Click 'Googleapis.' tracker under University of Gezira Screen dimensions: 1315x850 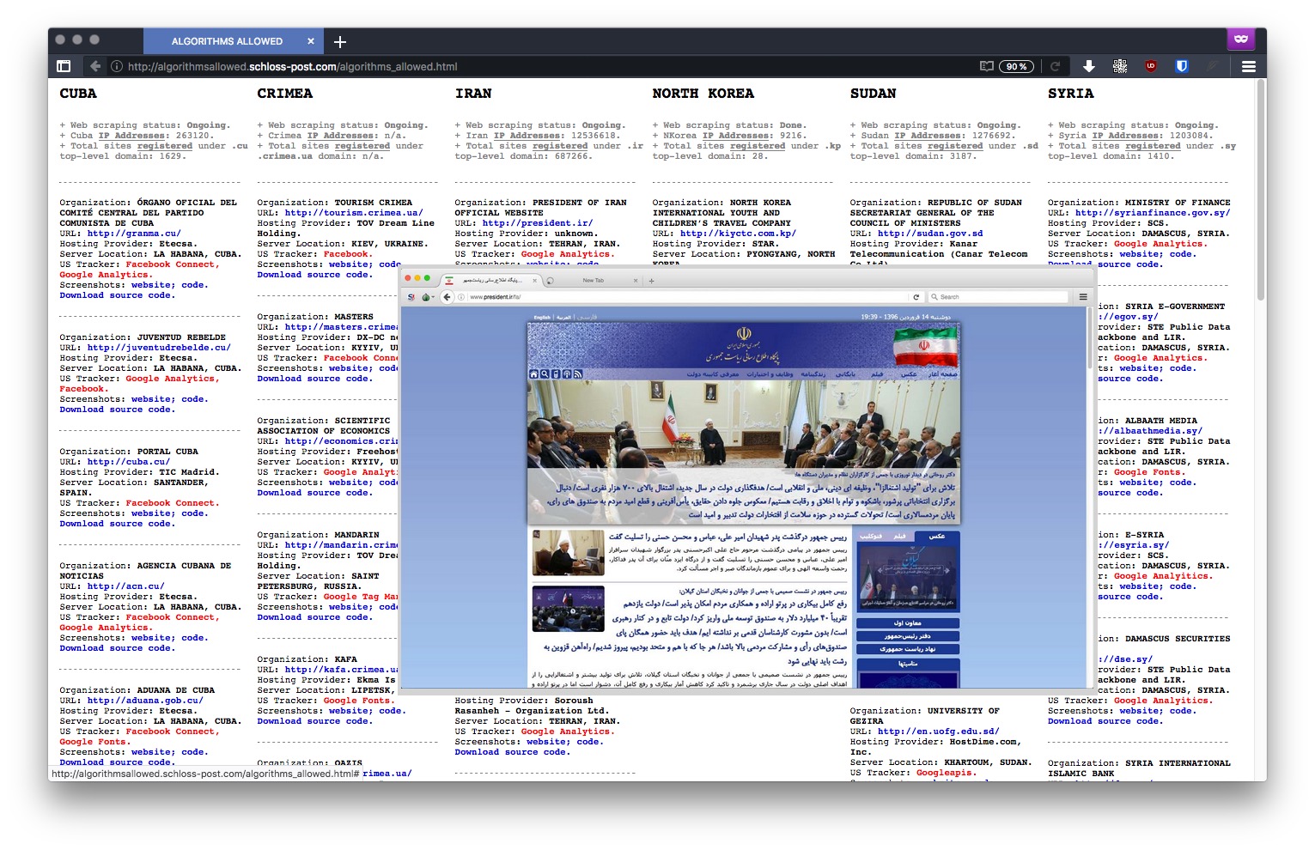pyautogui.click(x=947, y=773)
